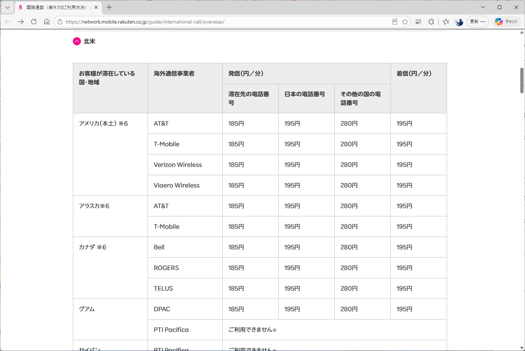
Task: Reload the page with refresh icon
Action: [34, 22]
